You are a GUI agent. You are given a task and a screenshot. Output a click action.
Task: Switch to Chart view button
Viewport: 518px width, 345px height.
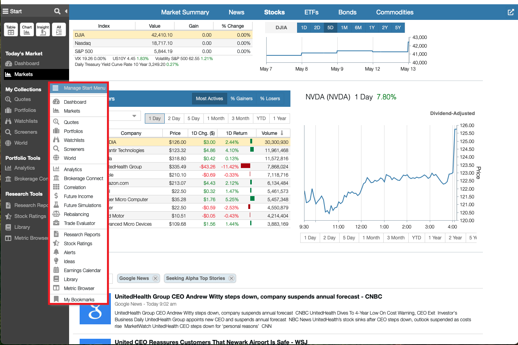pyautogui.click(x=27, y=30)
